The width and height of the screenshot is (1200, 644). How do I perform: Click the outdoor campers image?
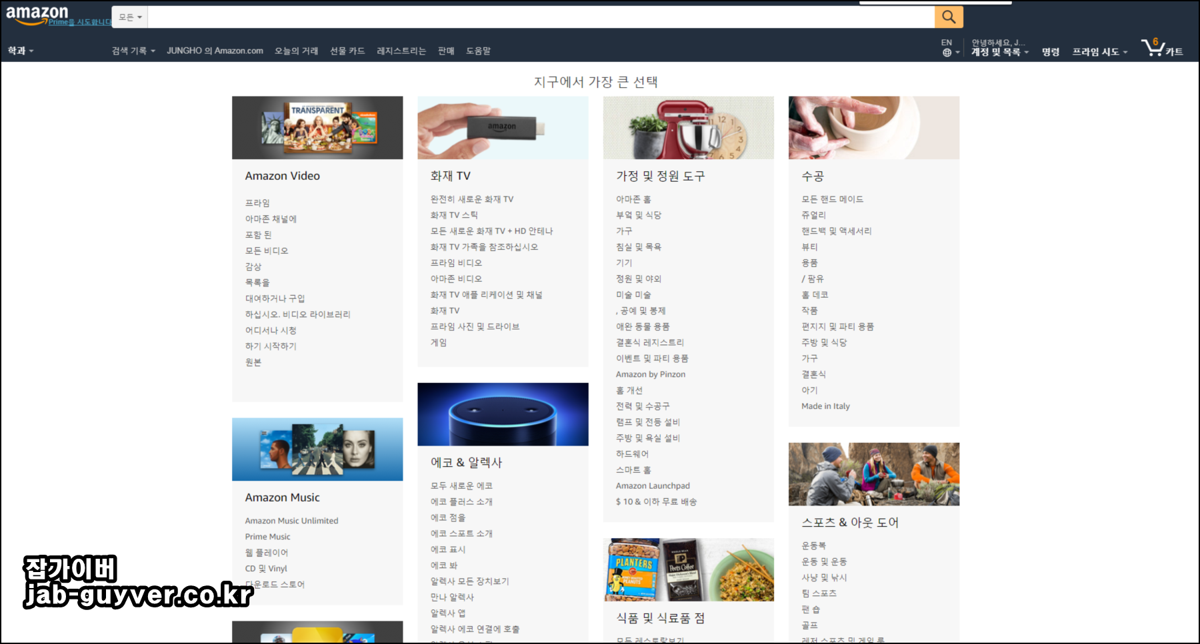pos(874,474)
